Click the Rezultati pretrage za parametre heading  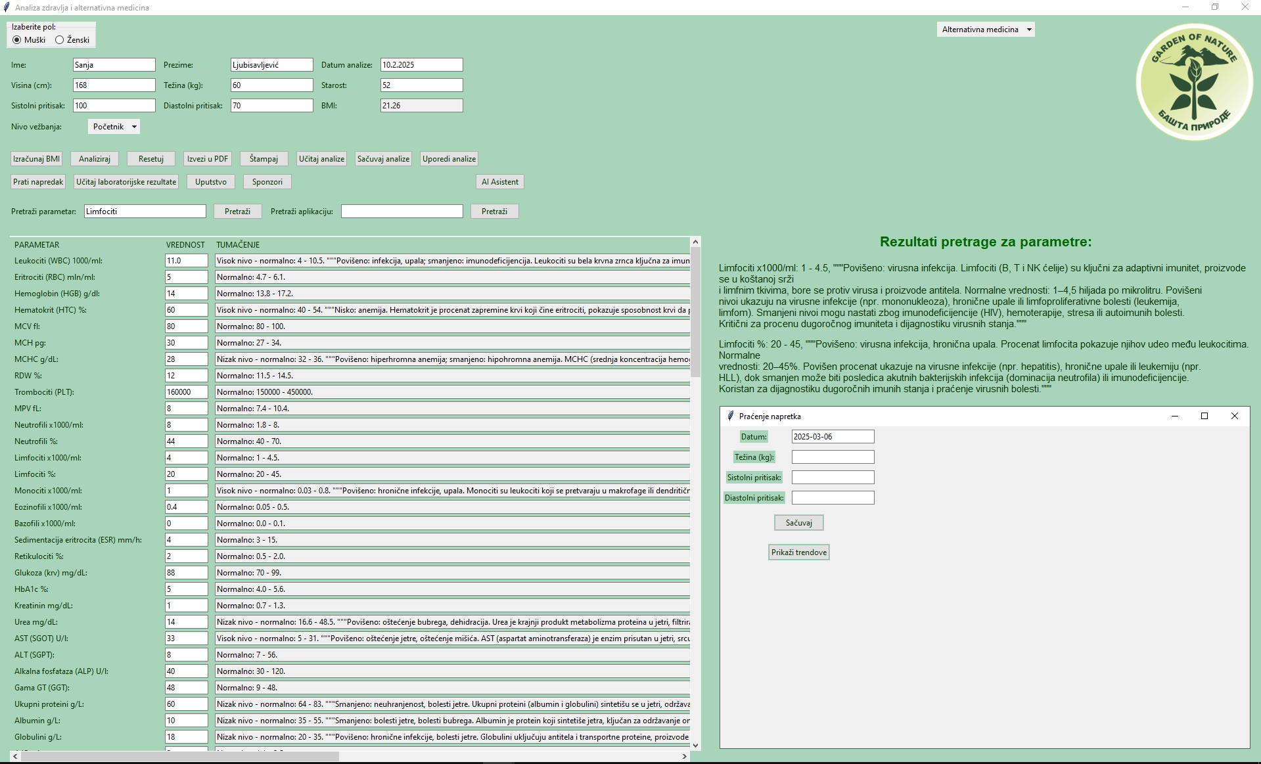point(986,242)
